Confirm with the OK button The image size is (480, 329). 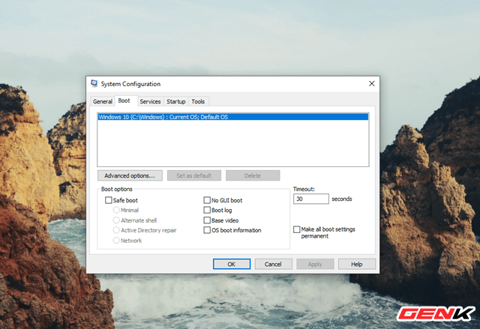232,265
